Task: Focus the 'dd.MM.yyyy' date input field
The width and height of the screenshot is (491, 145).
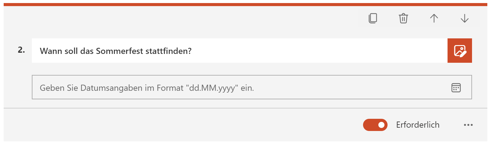Action: pos(252,87)
